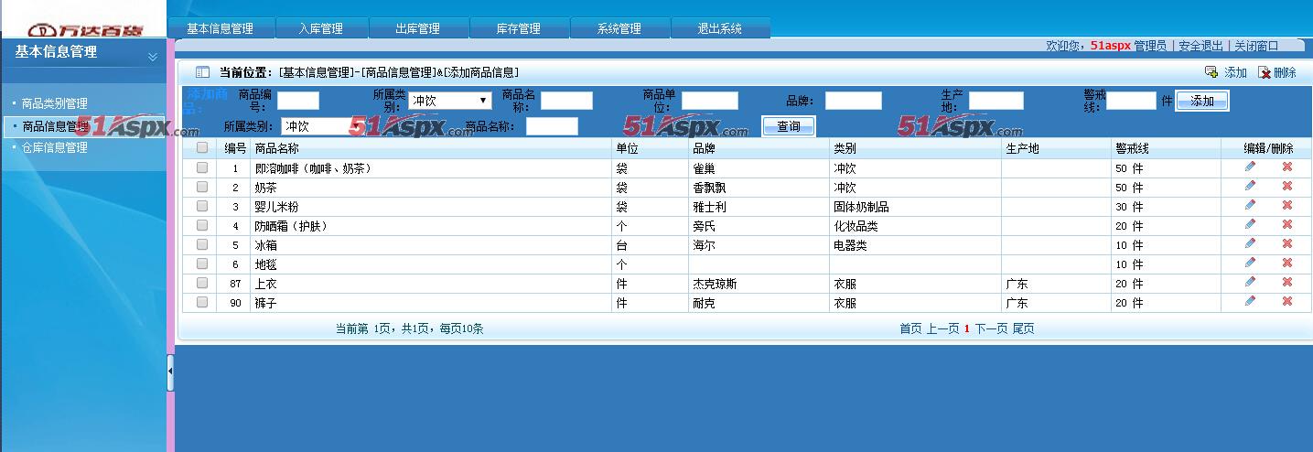Open the 所属类别 dropdown in search row
Image resolution: width=1313 pixels, height=452 pixels.
[322, 126]
